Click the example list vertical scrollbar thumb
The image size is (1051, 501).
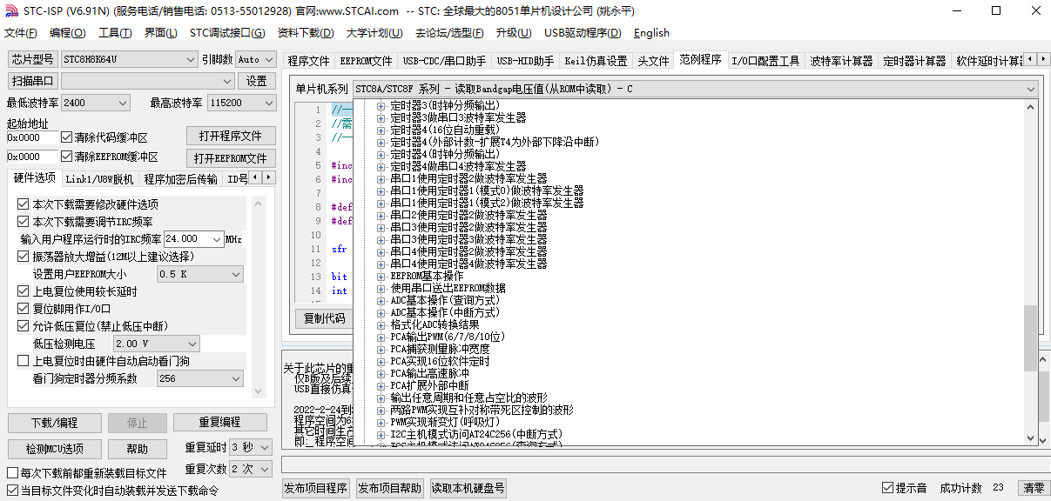coord(1031,339)
